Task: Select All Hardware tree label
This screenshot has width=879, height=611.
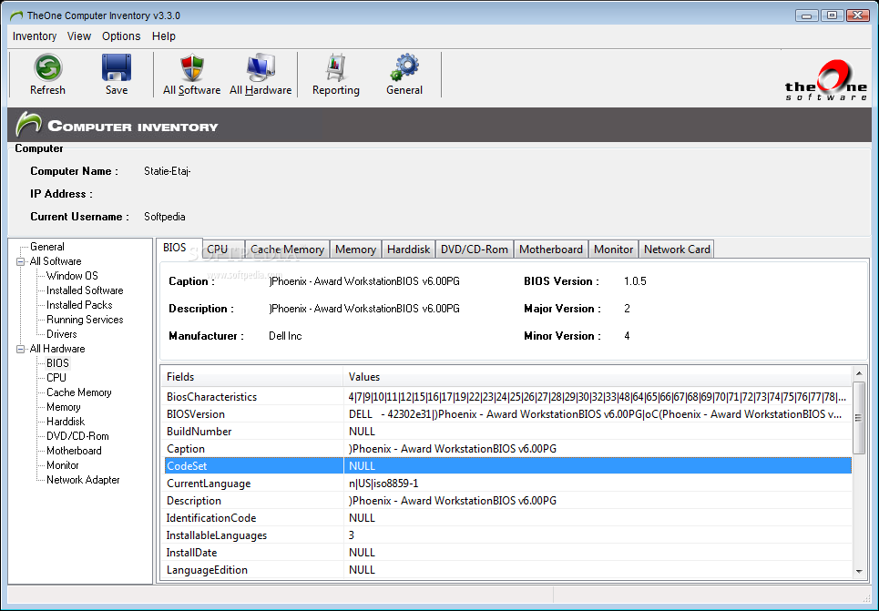Action: [x=57, y=349]
